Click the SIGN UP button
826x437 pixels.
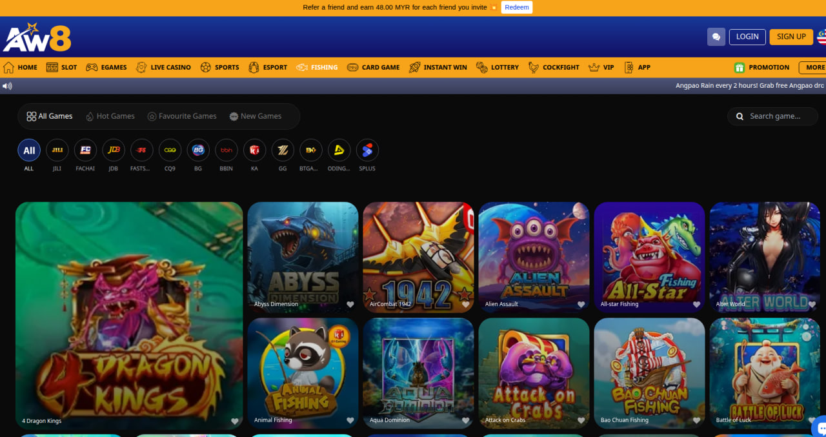[x=791, y=37]
